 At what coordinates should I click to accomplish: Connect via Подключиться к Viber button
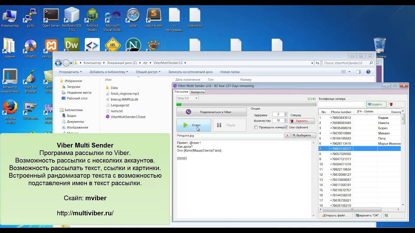[x=211, y=112]
